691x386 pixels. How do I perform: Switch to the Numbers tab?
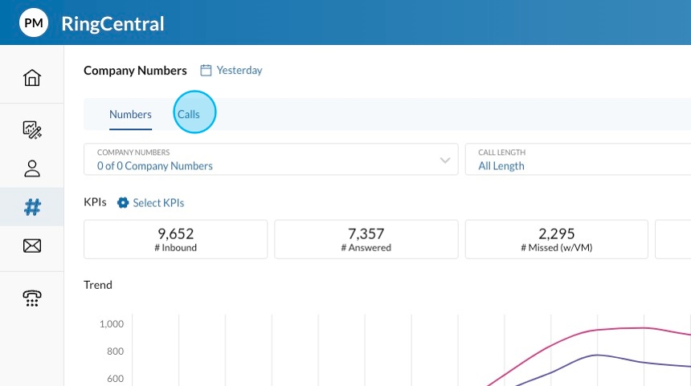tap(130, 115)
